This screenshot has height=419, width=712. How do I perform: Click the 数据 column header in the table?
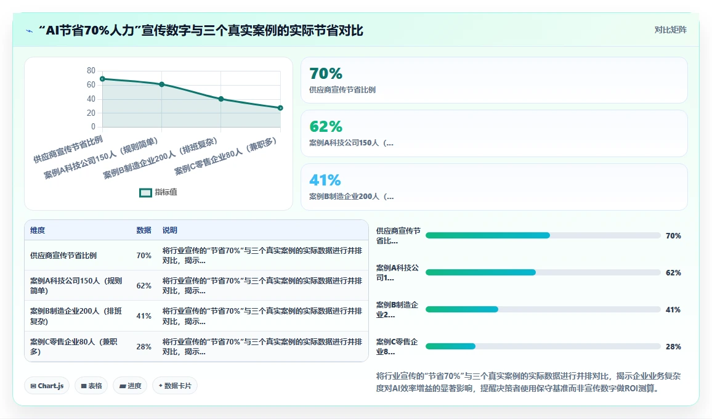(x=144, y=230)
